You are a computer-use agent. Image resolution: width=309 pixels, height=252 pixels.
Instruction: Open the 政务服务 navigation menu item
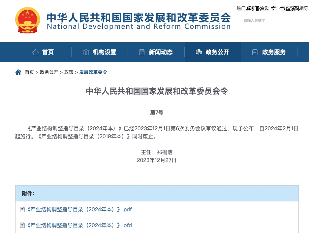(274, 52)
